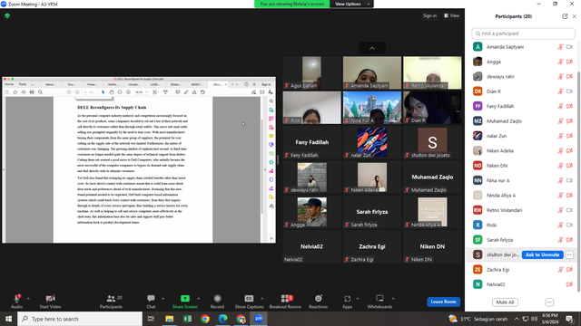This screenshot has width=581, height=326.
Task: Select Nina nur A's video tile
Action: tap(372, 108)
